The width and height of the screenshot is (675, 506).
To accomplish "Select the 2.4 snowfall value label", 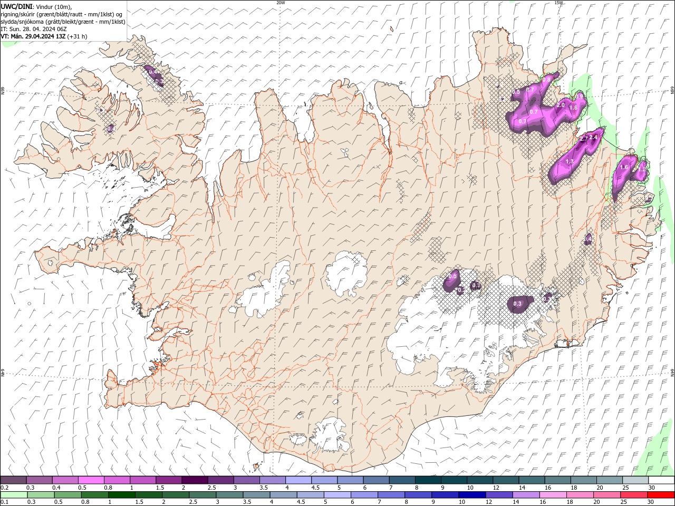I will pyautogui.click(x=593, y=138).
